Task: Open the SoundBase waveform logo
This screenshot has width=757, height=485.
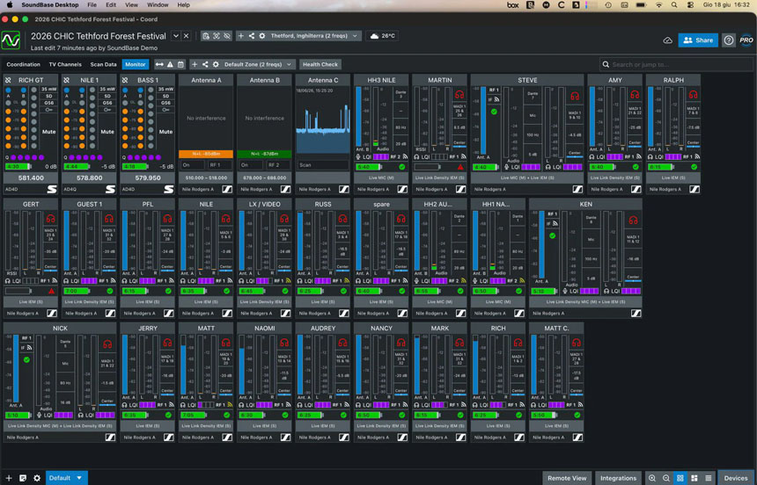Action: click(11, 40)
